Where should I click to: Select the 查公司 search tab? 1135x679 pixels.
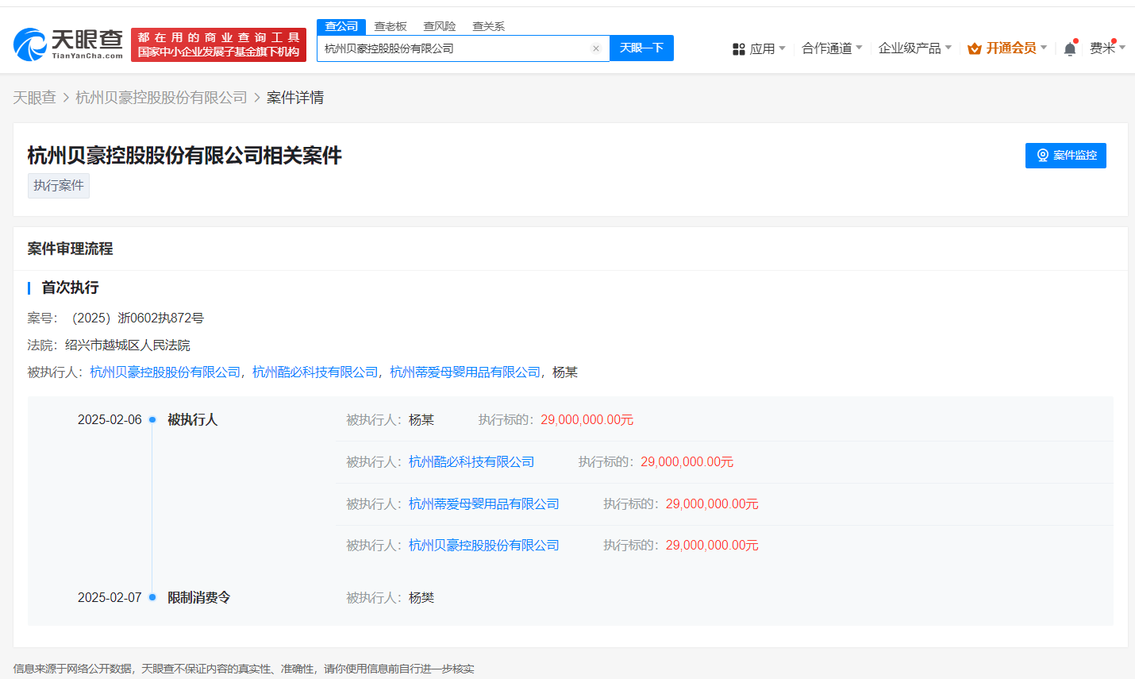coord(341,26)
